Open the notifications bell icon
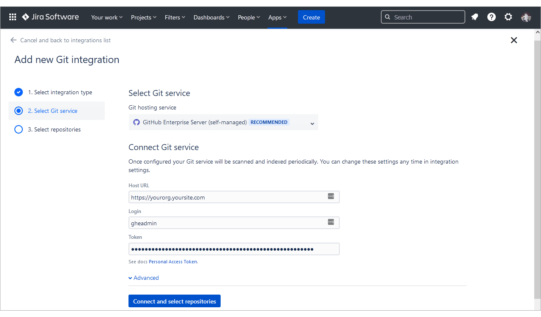 [475, 17]
